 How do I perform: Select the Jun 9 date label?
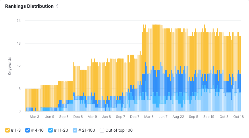click(x=50, y=117)
